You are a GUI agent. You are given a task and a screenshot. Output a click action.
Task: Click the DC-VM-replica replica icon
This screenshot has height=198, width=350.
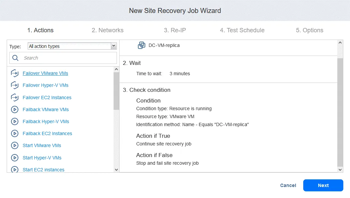coord(142,45)
